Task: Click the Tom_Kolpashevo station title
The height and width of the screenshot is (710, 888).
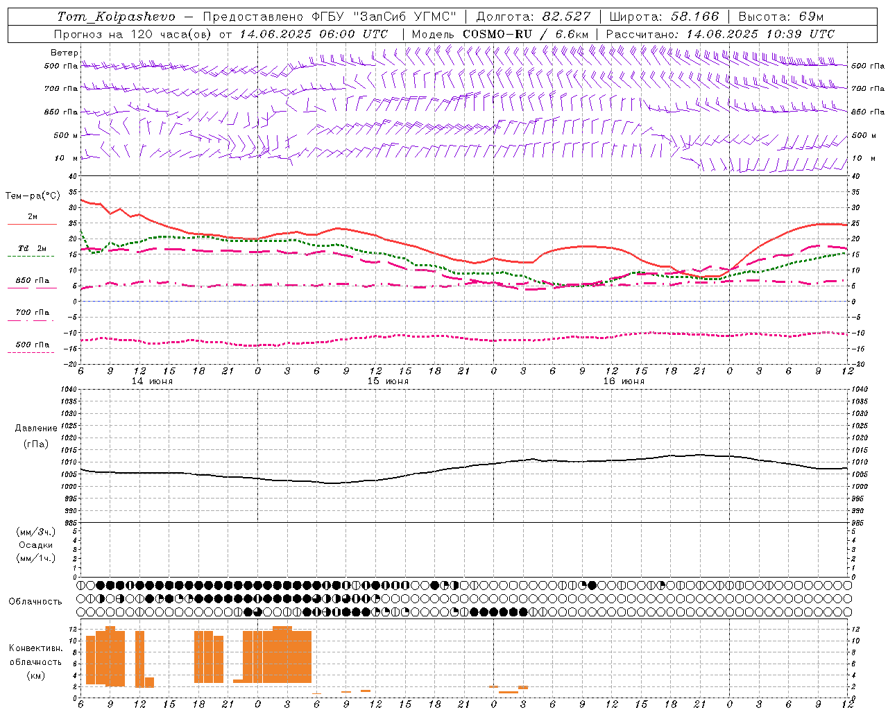Action: pyautogui.click(x=116, y=17)
